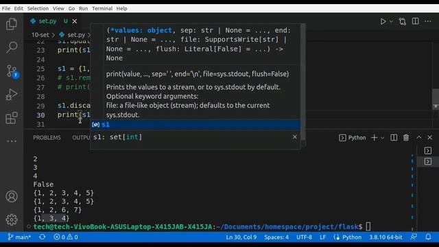Close the s1 suggestion details pane
This screenshot has width=439, height=247.
294,137
